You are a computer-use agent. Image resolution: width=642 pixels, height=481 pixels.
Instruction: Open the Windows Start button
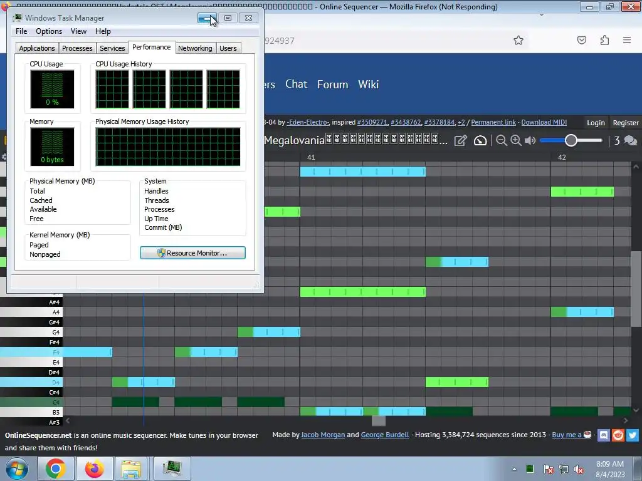pyautogui.click(x=16, y=468)
